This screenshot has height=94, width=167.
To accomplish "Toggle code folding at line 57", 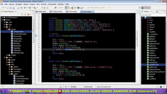I will pos(40,61).
